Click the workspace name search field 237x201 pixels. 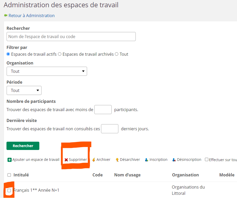(71, 37)
